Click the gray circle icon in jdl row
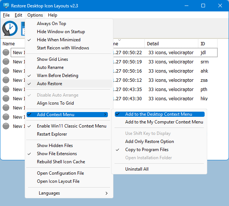The height and width of the screenshot is (206, 229). [6, 52]
